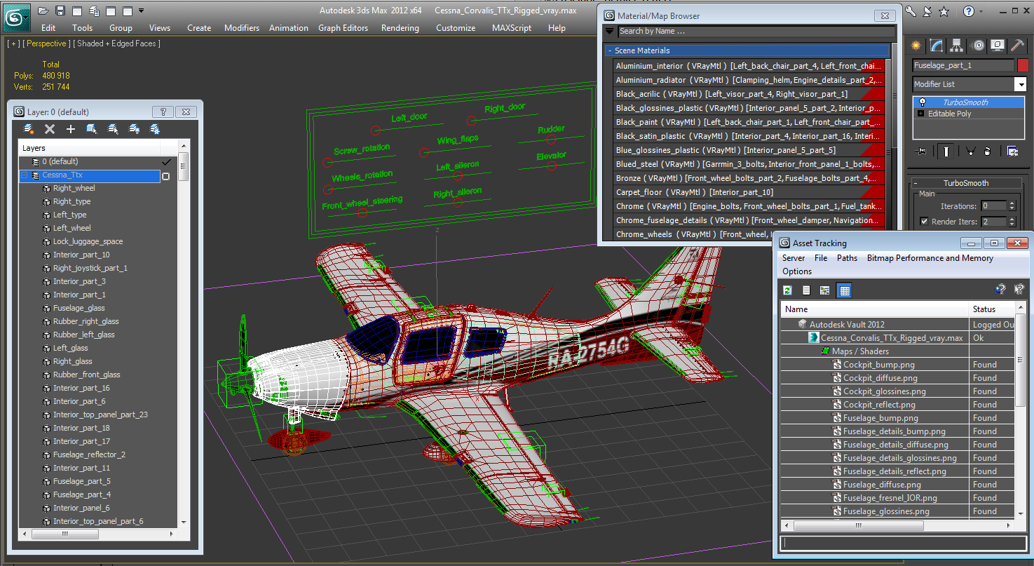Click Delete layer X icon in Layer dialog
This screenshot has height=566, width=1034.
pyautogui.click(x=50, y=129)
